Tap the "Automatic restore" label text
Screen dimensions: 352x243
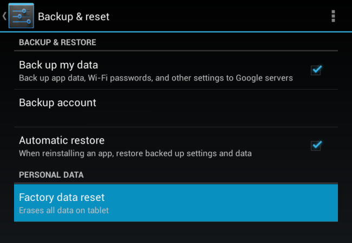coord(62,140)
